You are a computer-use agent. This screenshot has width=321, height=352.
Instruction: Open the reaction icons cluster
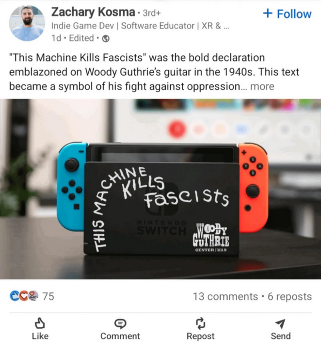click(24, 296)
